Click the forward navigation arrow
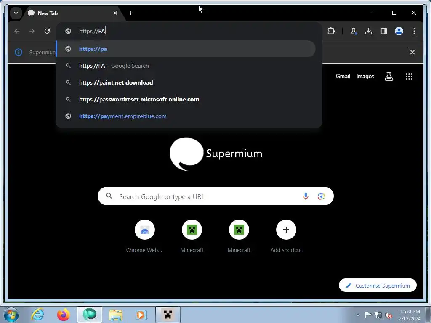The width and height of the screenshot is (431, 323). click(32, 31)
